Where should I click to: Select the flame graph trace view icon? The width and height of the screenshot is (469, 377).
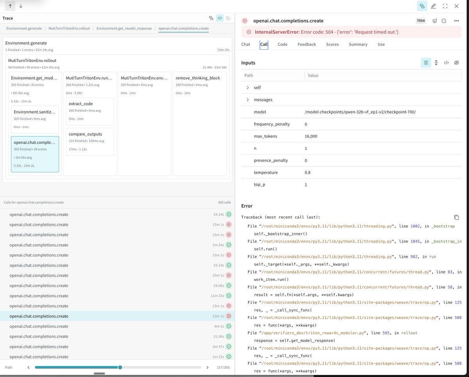(x=228, y=18)
